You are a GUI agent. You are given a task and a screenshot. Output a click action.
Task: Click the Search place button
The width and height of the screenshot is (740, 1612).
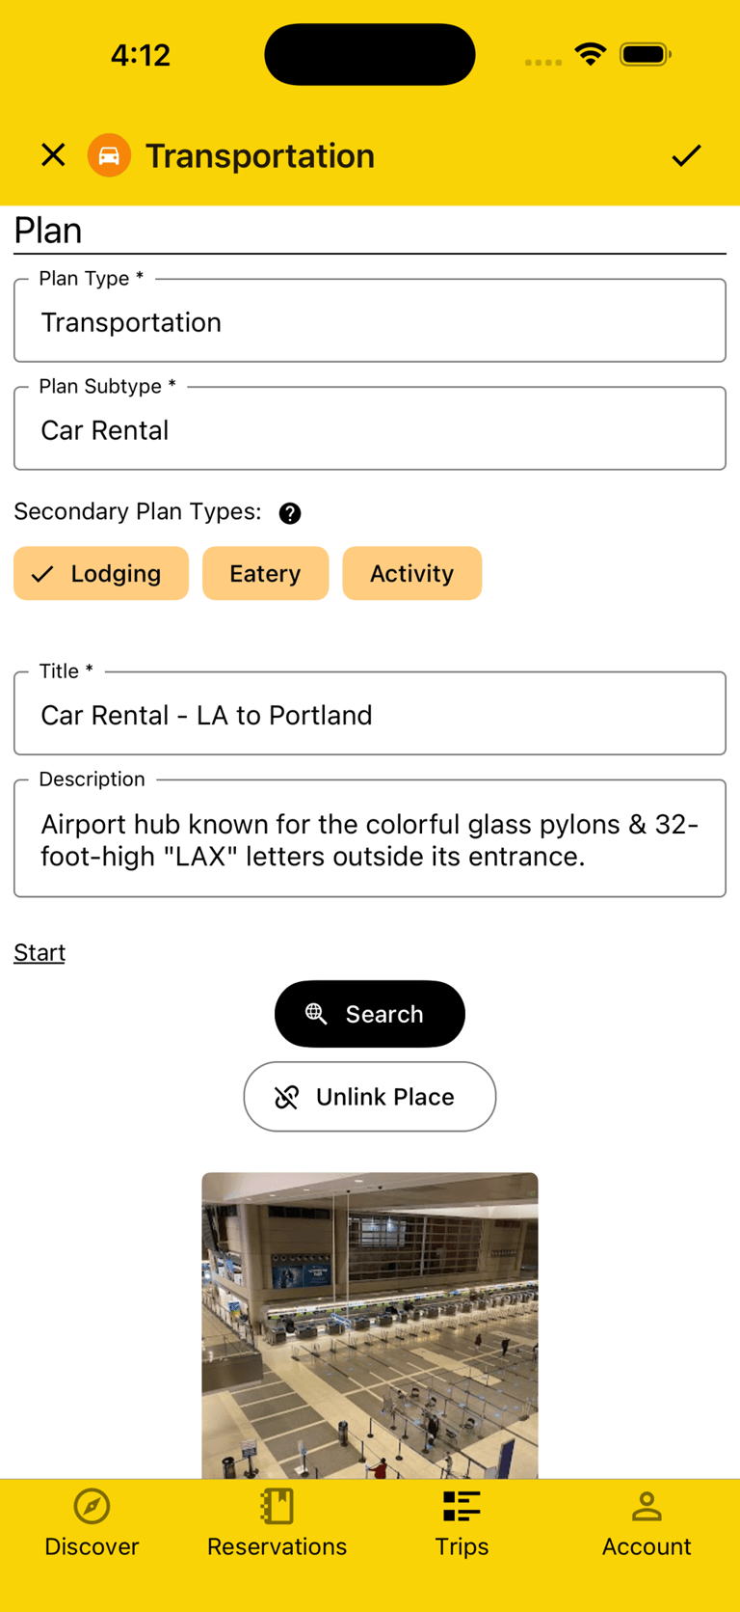coord(370,1014)
